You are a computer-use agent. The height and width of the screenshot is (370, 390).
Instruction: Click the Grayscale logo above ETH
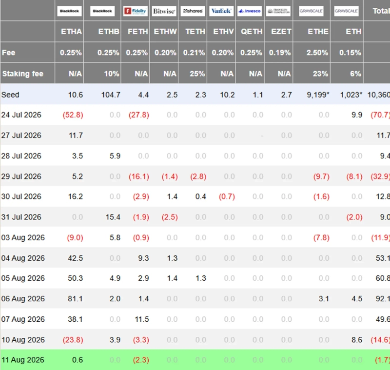click(346, 11)
